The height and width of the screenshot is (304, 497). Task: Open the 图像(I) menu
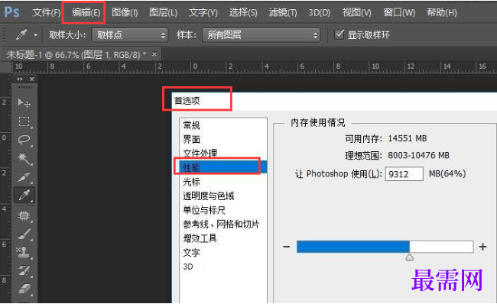coord(125,13)
